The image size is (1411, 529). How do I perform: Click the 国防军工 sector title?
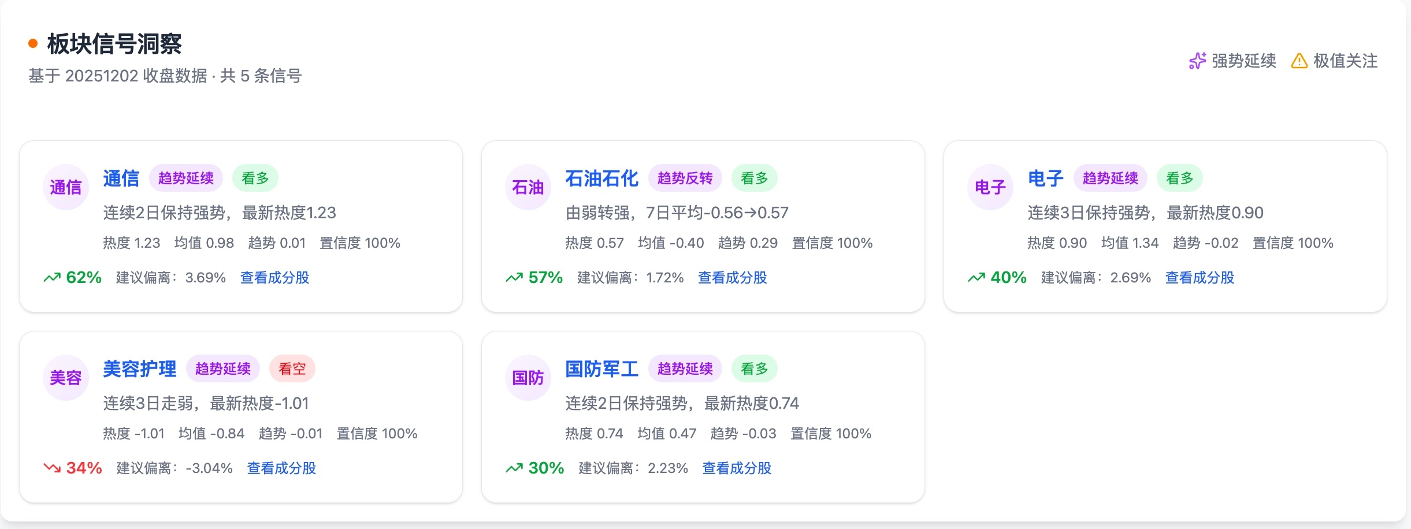coord(601,368)
